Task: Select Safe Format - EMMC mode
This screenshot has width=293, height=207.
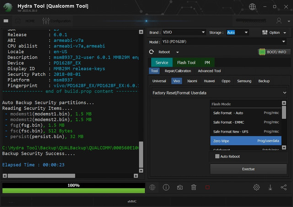Action: (246, 122)
